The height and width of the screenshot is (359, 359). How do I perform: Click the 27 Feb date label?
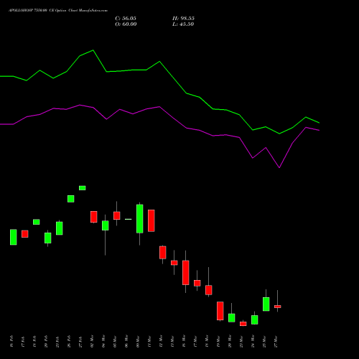(80, 342)
